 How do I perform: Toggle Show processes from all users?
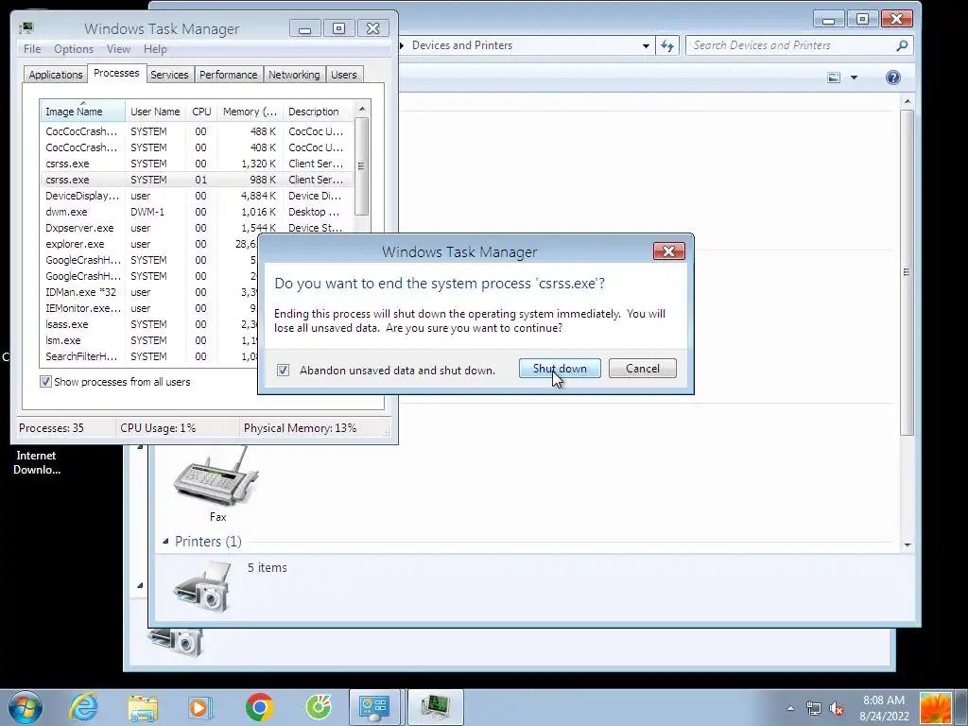tap(45, 382)
